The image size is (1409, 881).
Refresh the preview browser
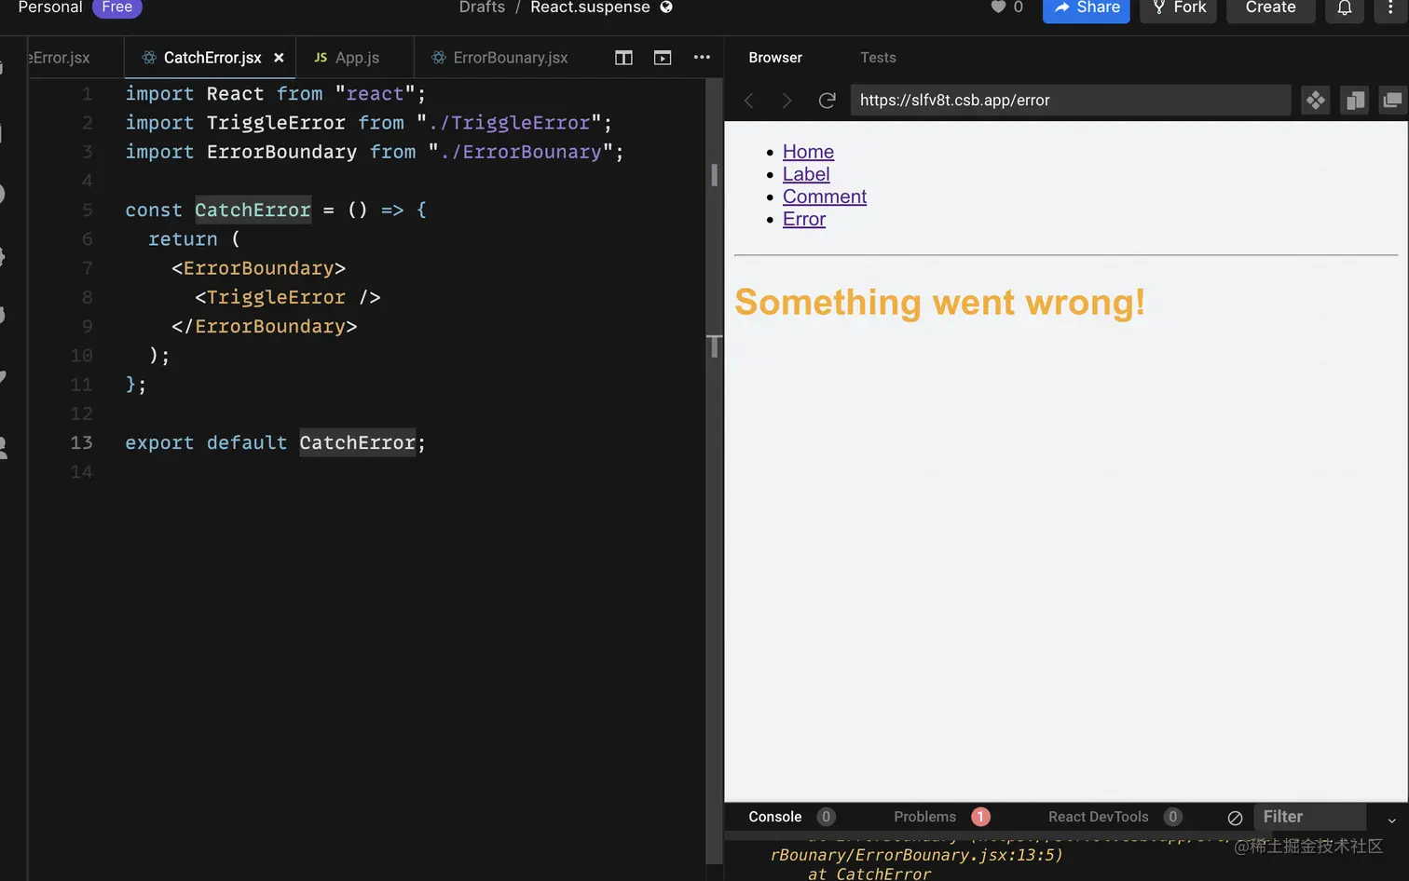pyautogui.click(x=827, y=101)
